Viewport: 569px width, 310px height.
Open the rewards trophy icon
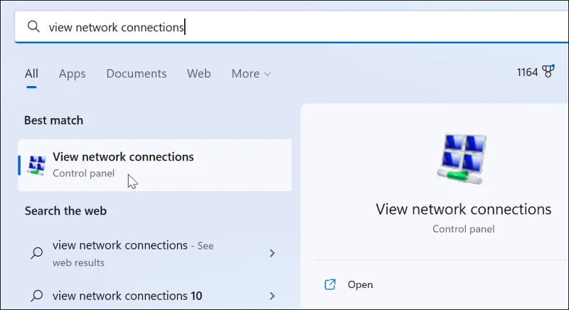(548, 71)
